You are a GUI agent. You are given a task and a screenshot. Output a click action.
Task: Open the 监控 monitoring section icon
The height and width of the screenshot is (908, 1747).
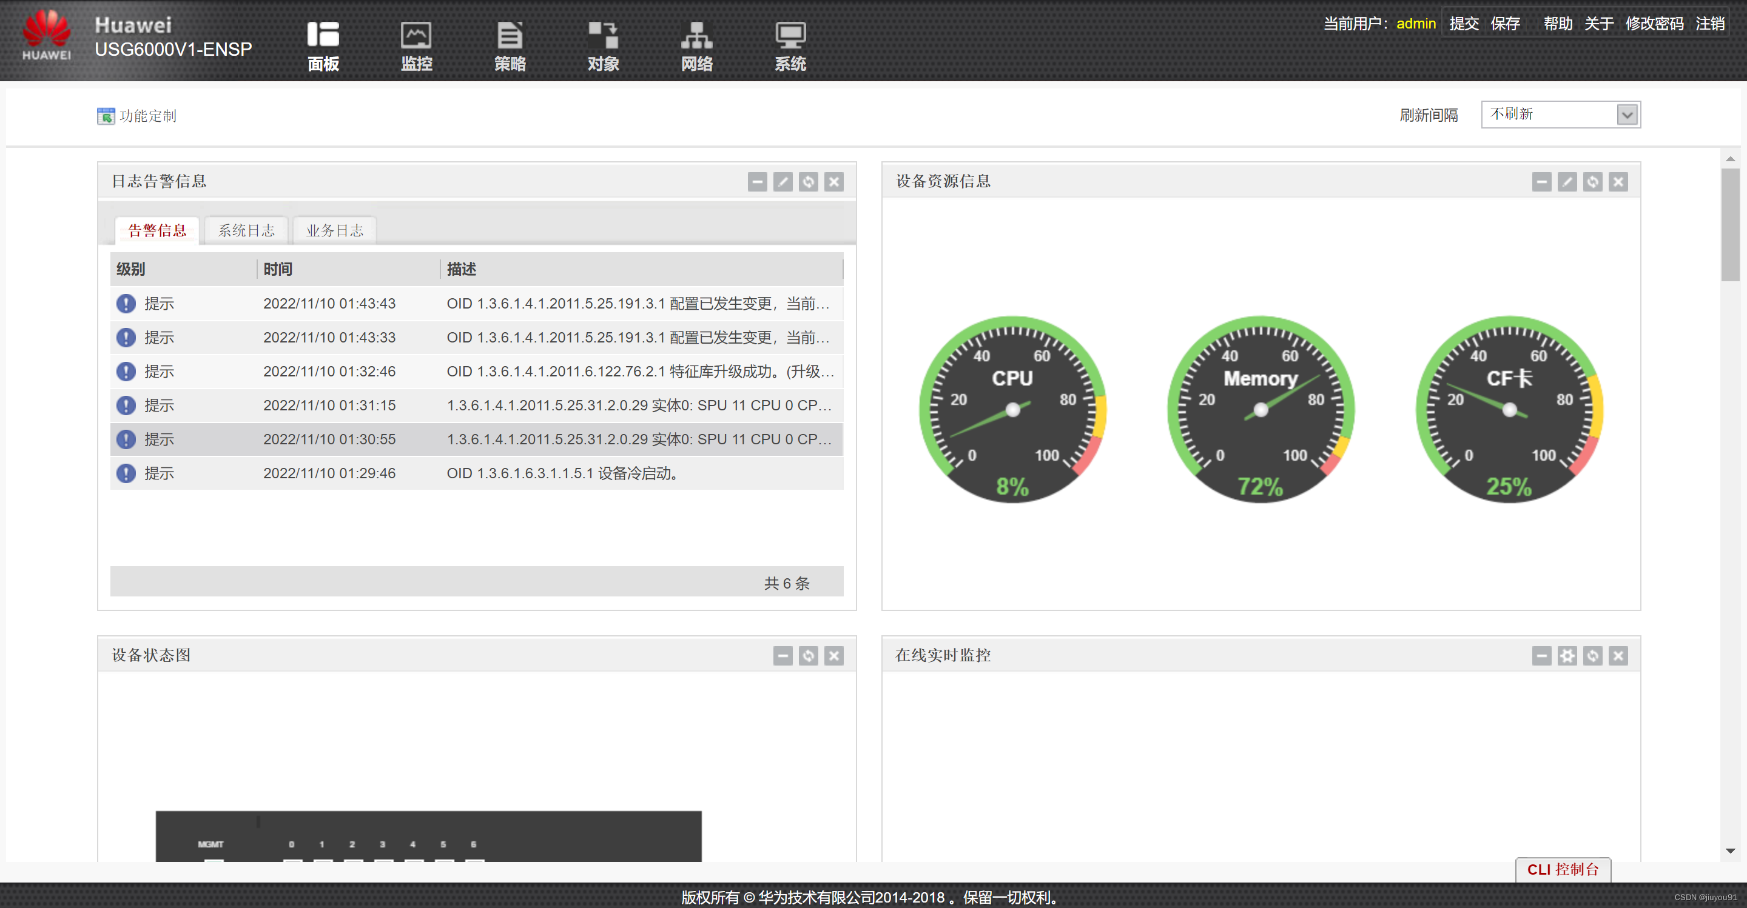[x=416, y=36]
